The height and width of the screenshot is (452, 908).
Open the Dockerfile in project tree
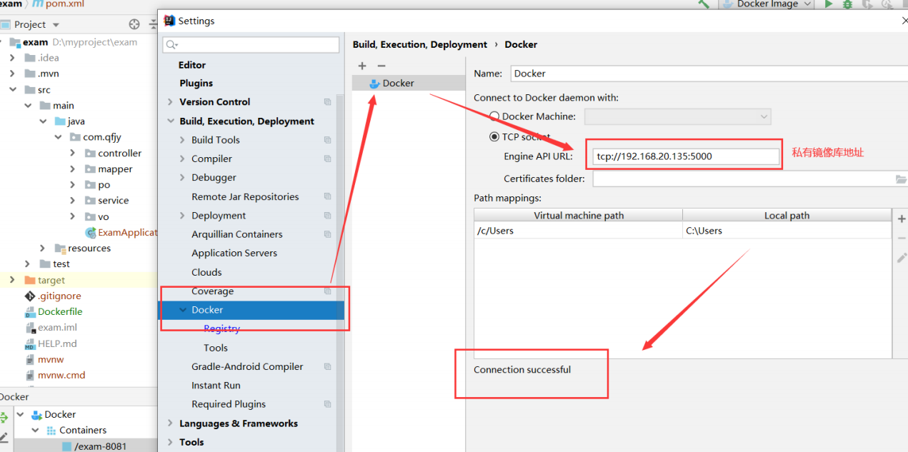54,312
